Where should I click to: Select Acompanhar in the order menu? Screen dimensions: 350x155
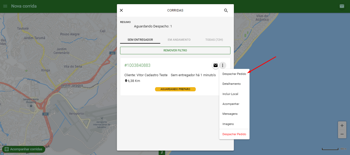click(x=234, y=104)
